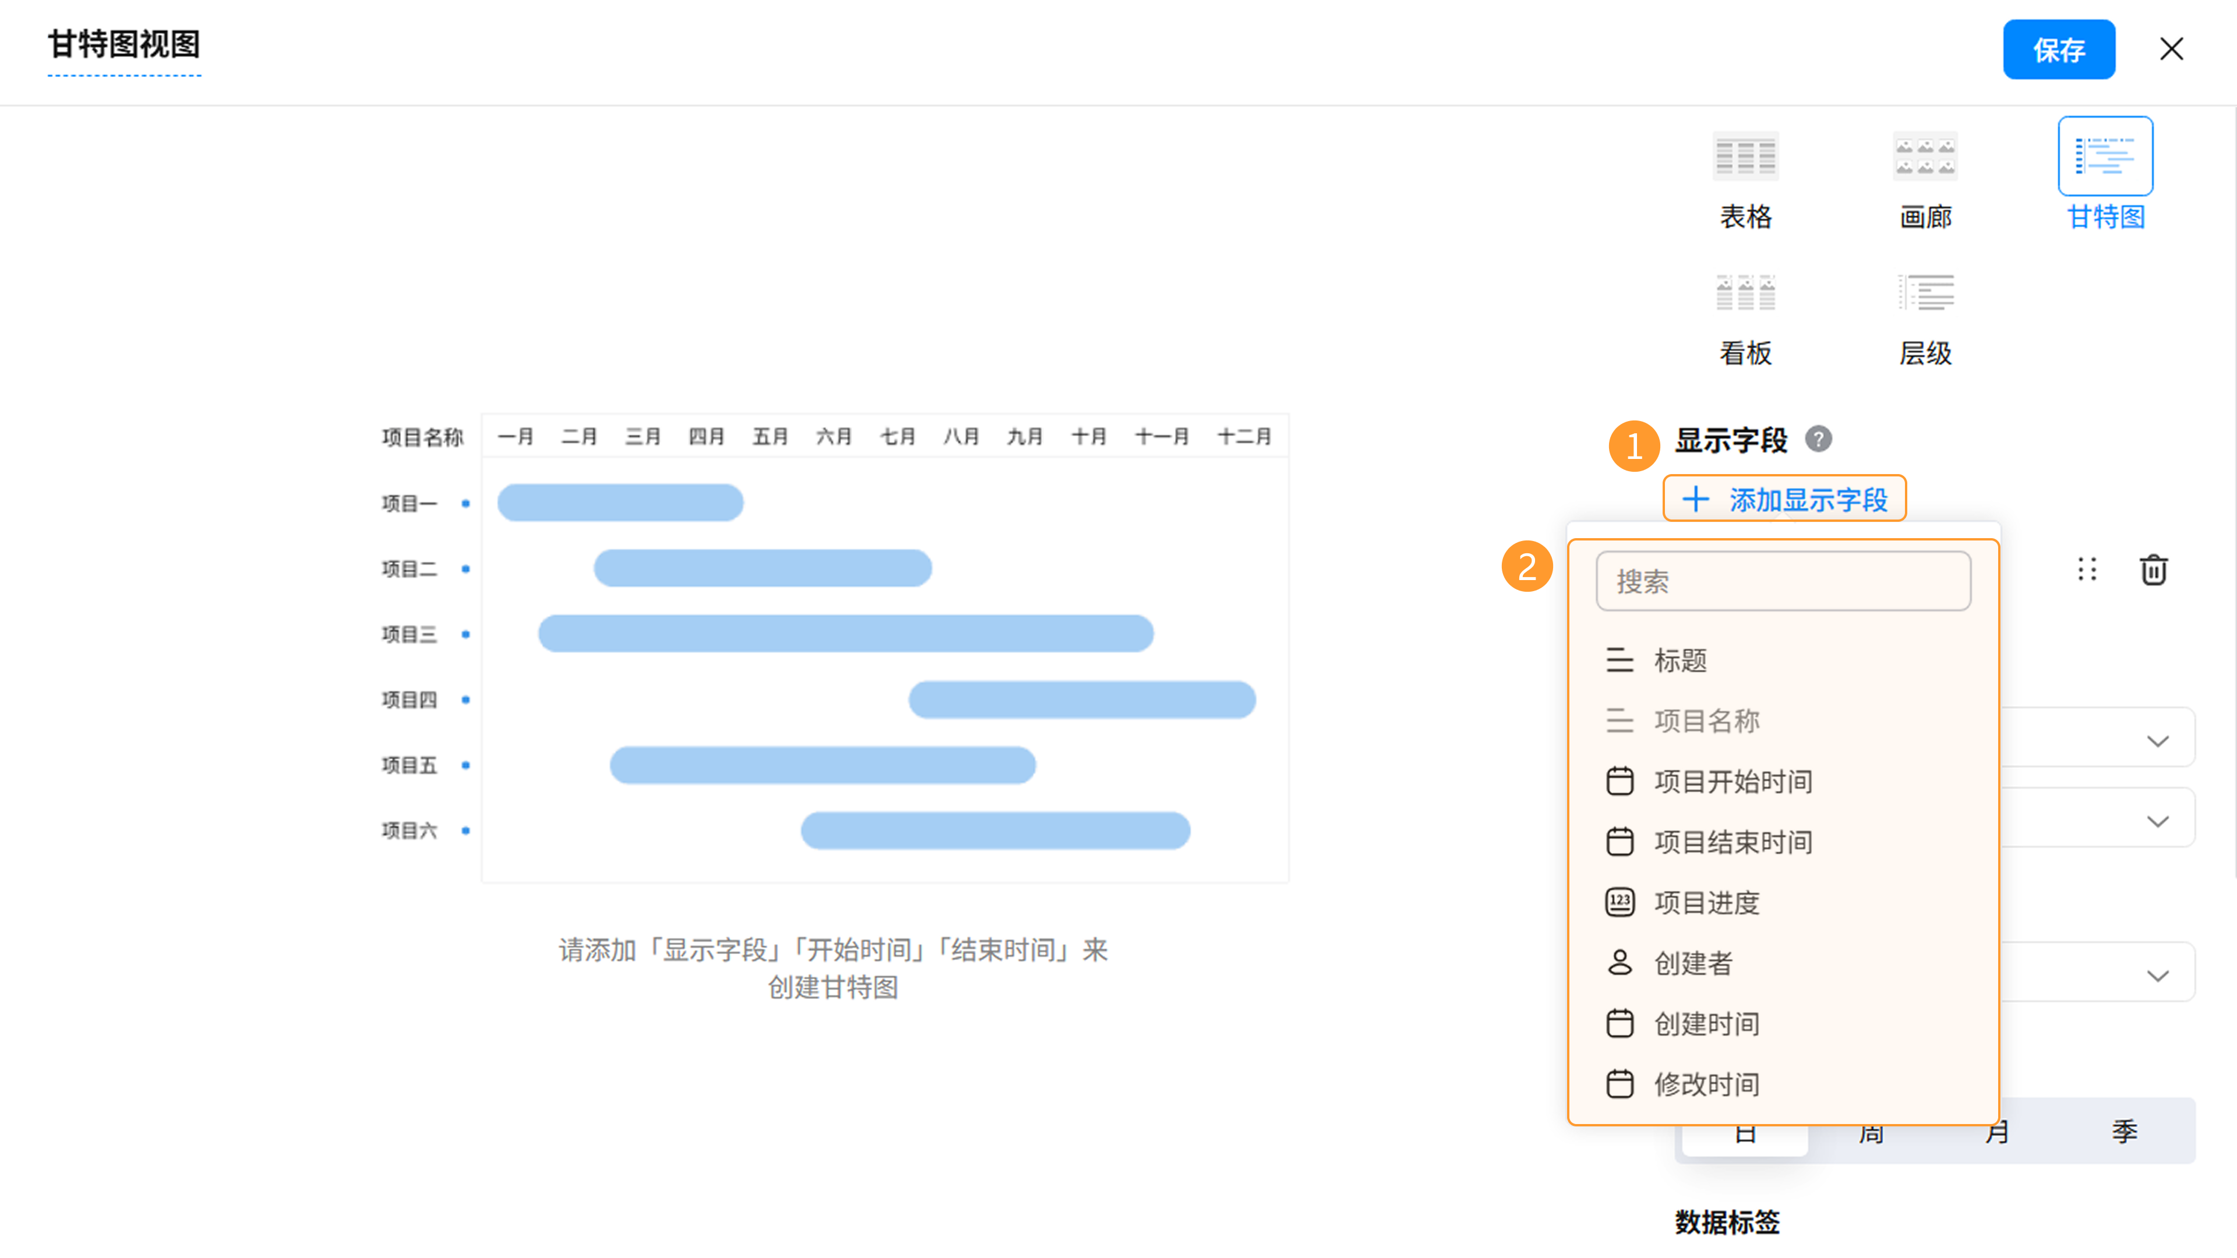Click the trash delete field icon
The width and height of the screenshot is (2237, 1258).
point(2153,570)
